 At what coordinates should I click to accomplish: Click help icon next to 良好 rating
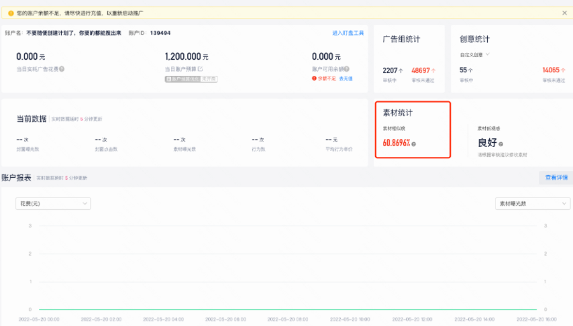tap(501, 144)
